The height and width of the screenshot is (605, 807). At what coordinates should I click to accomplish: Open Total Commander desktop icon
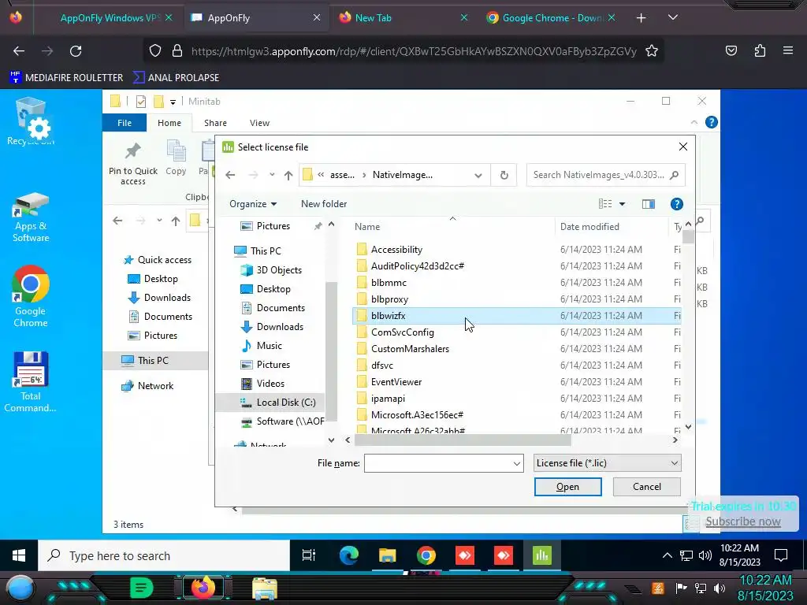tap(31, 382)
